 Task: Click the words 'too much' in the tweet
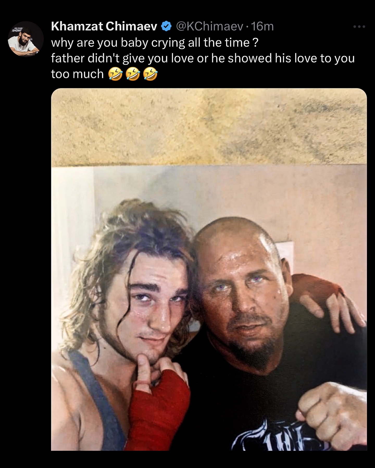click(x=77, y=74)
